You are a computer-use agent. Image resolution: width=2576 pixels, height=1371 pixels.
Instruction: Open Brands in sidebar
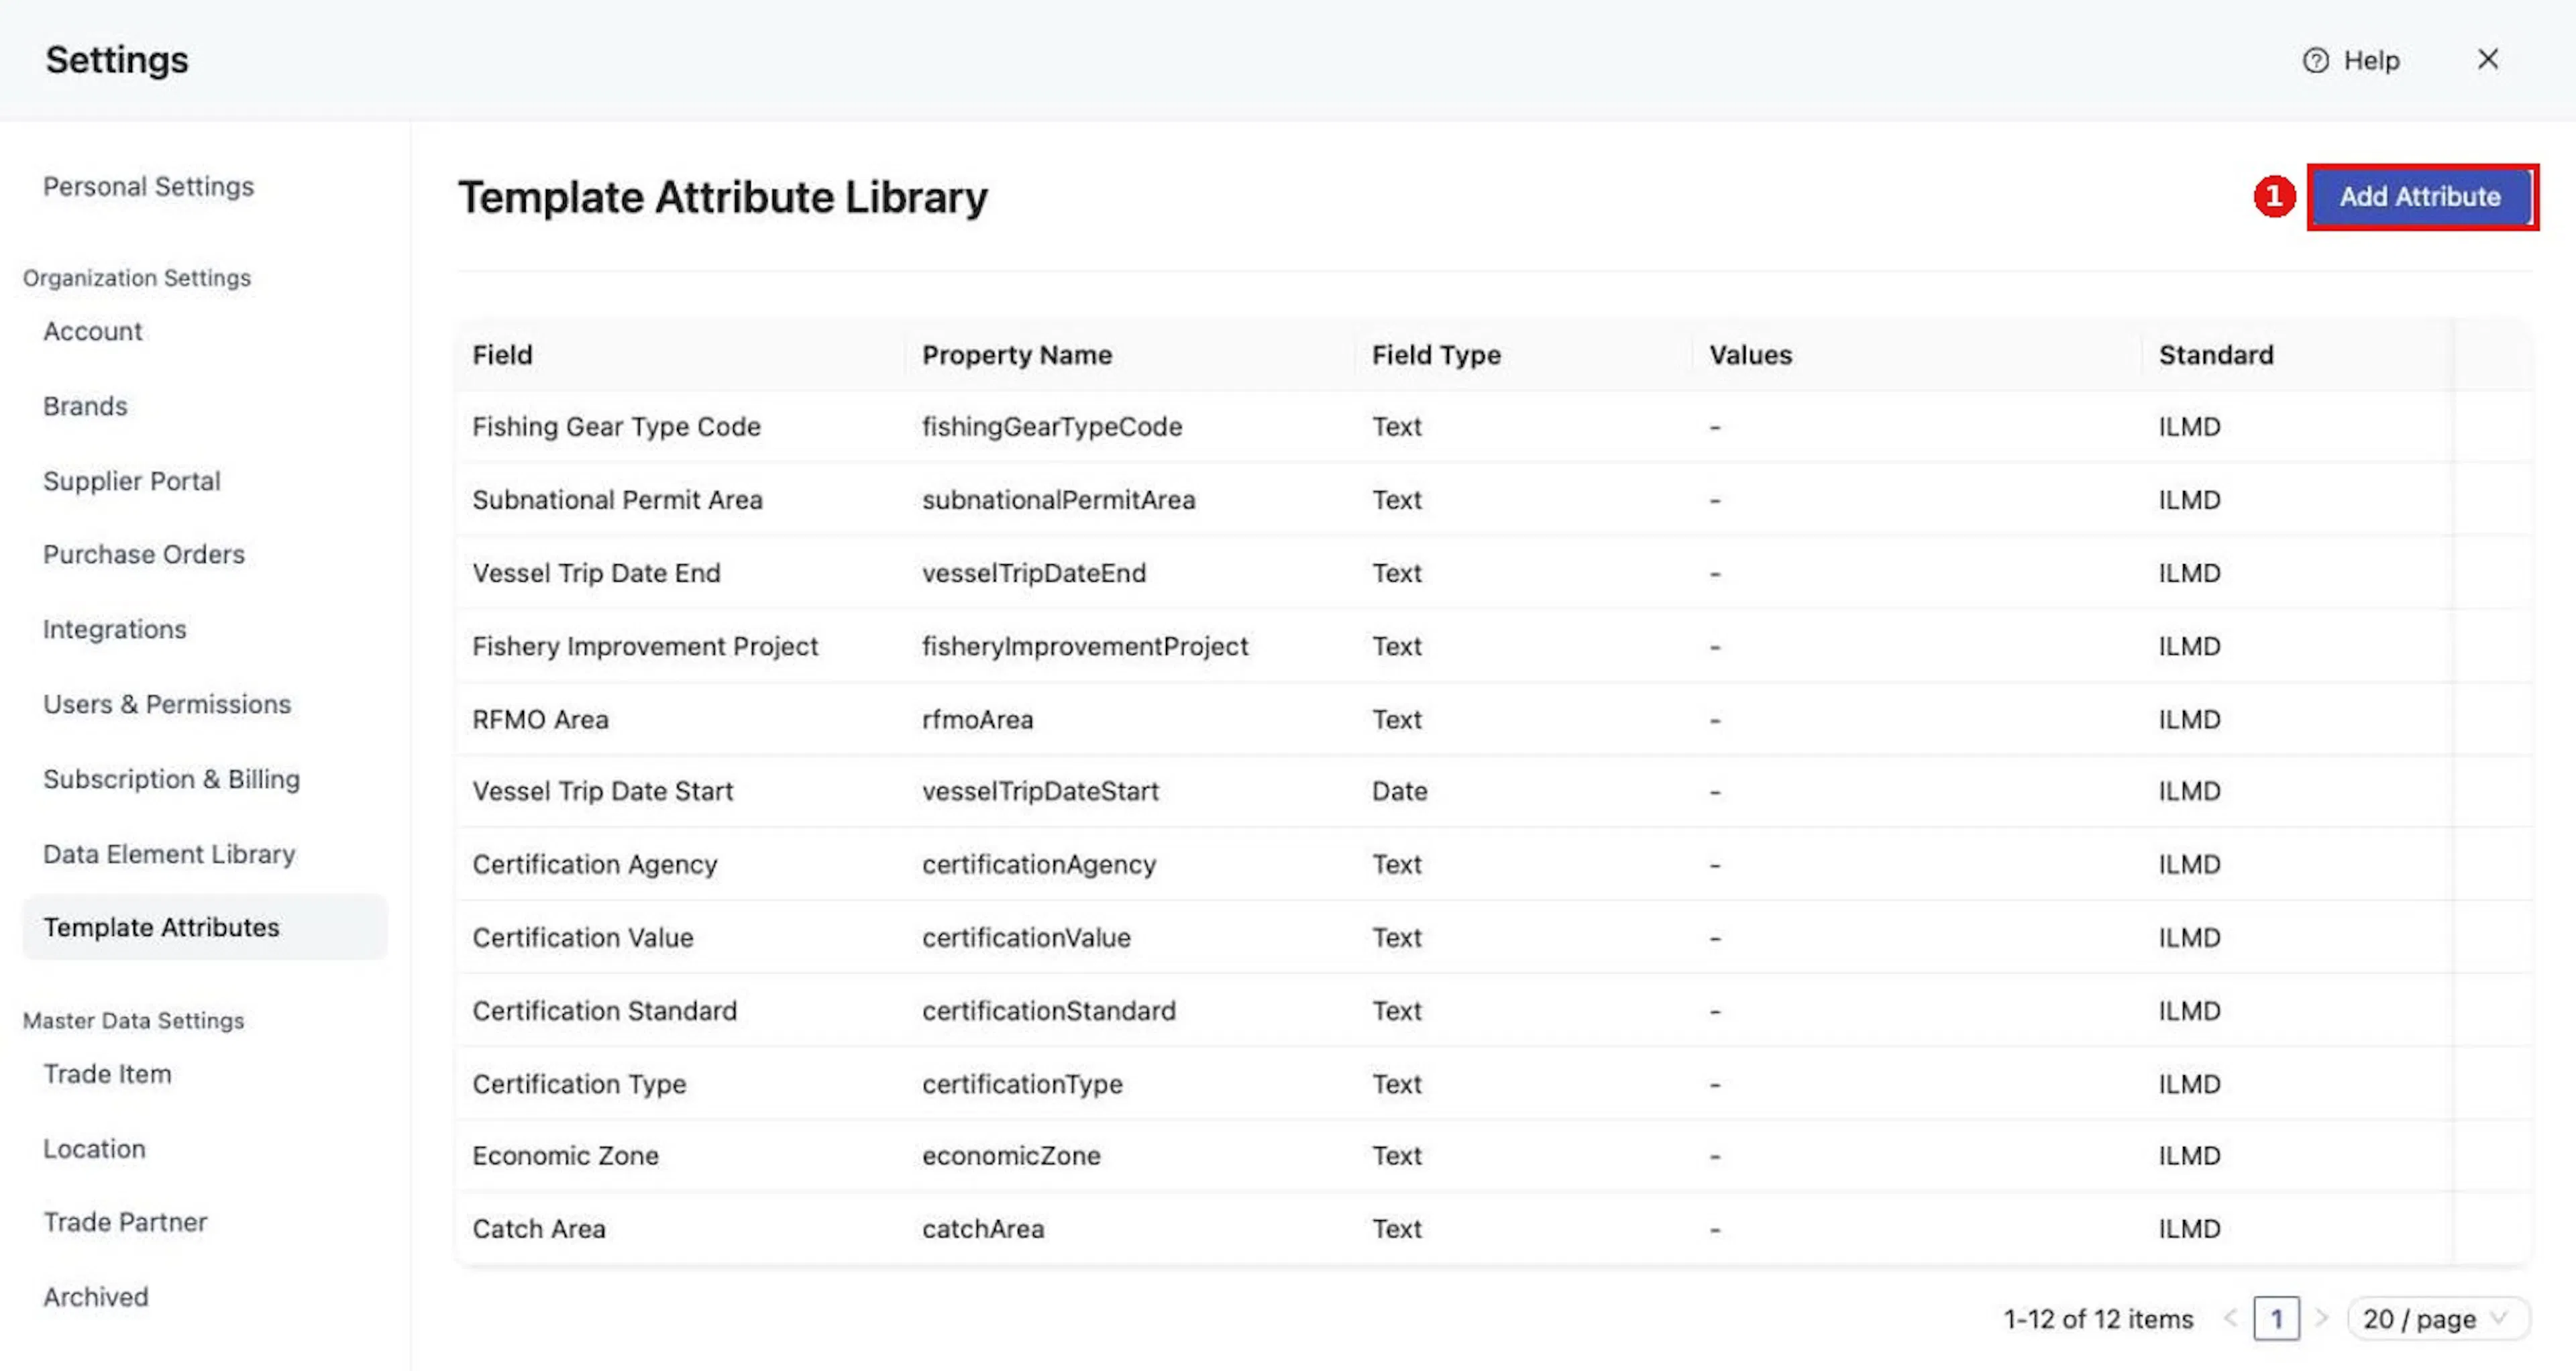tap(85, 406)
